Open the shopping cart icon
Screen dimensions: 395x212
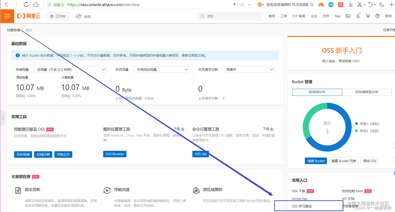(368, 16)
